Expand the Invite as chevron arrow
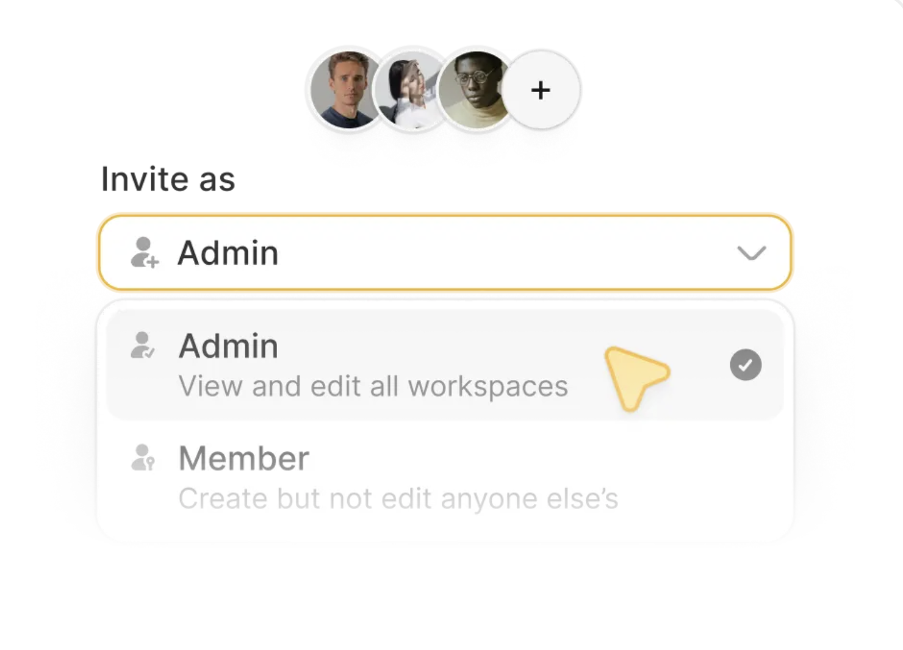Viewport: 903px width, 650px height. [x=751, y=252]
